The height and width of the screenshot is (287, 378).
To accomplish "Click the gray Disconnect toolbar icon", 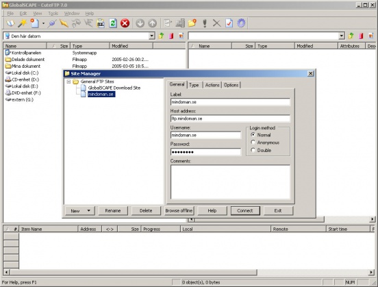I will point(77,23).
